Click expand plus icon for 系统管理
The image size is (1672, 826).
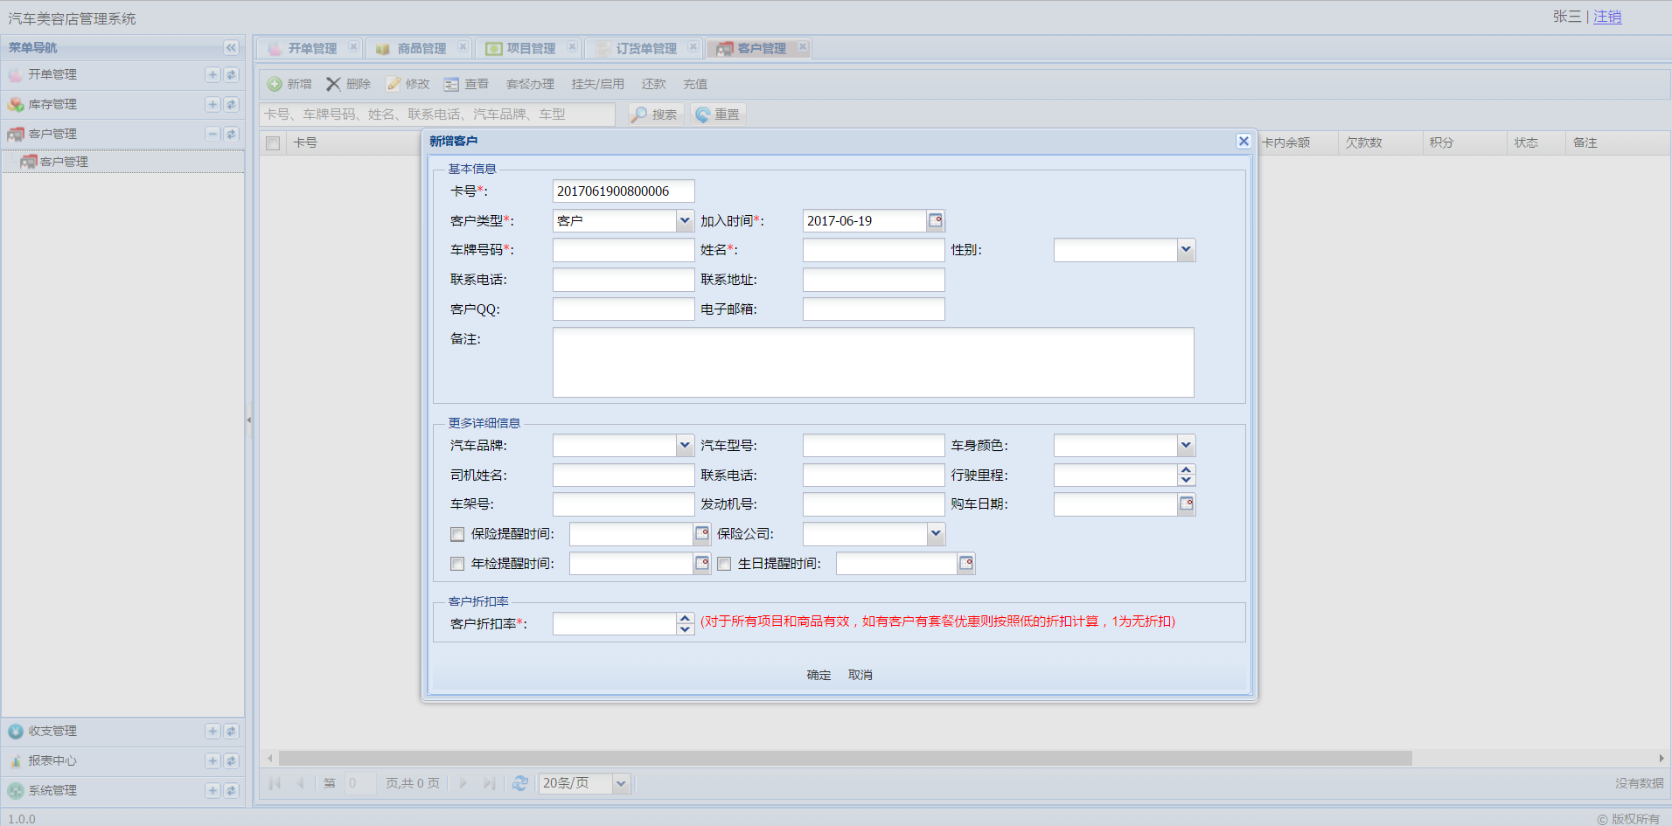pyautogui.click(x=212, y=790)
